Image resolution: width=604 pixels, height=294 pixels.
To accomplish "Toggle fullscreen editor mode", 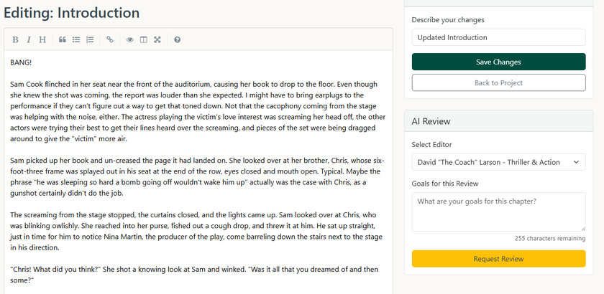I will (157, 39).
